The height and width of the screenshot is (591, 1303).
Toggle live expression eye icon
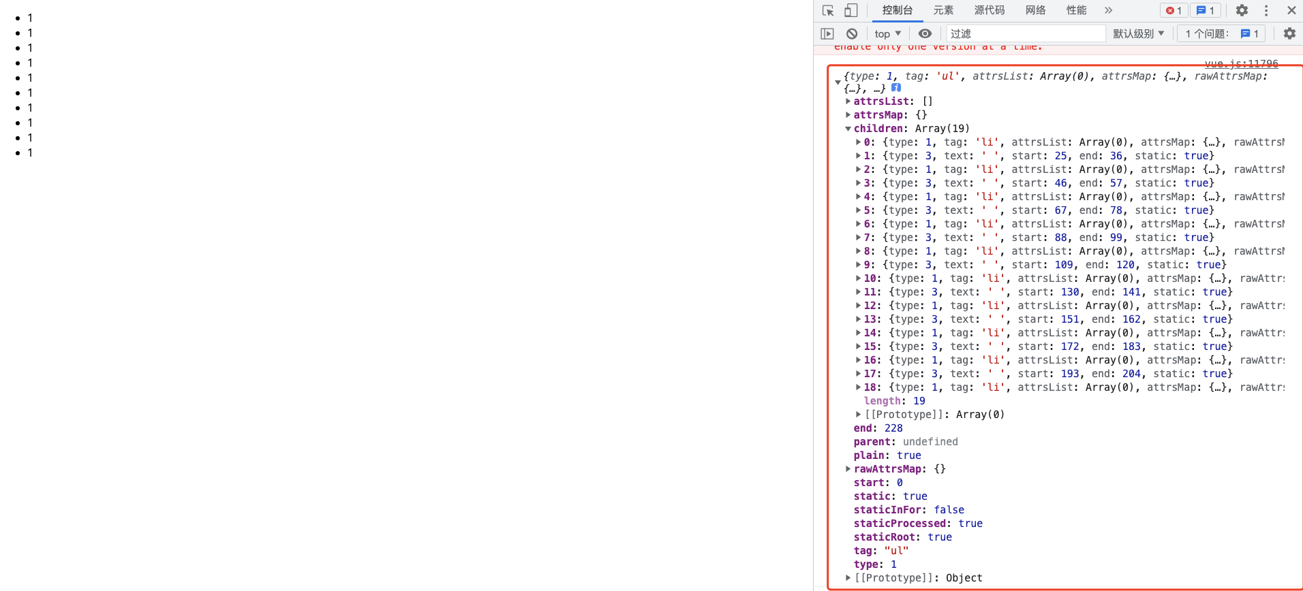coord(925,33)
